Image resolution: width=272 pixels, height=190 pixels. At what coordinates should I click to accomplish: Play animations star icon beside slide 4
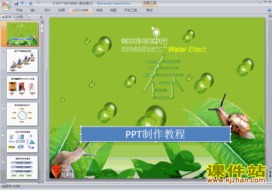3,108
